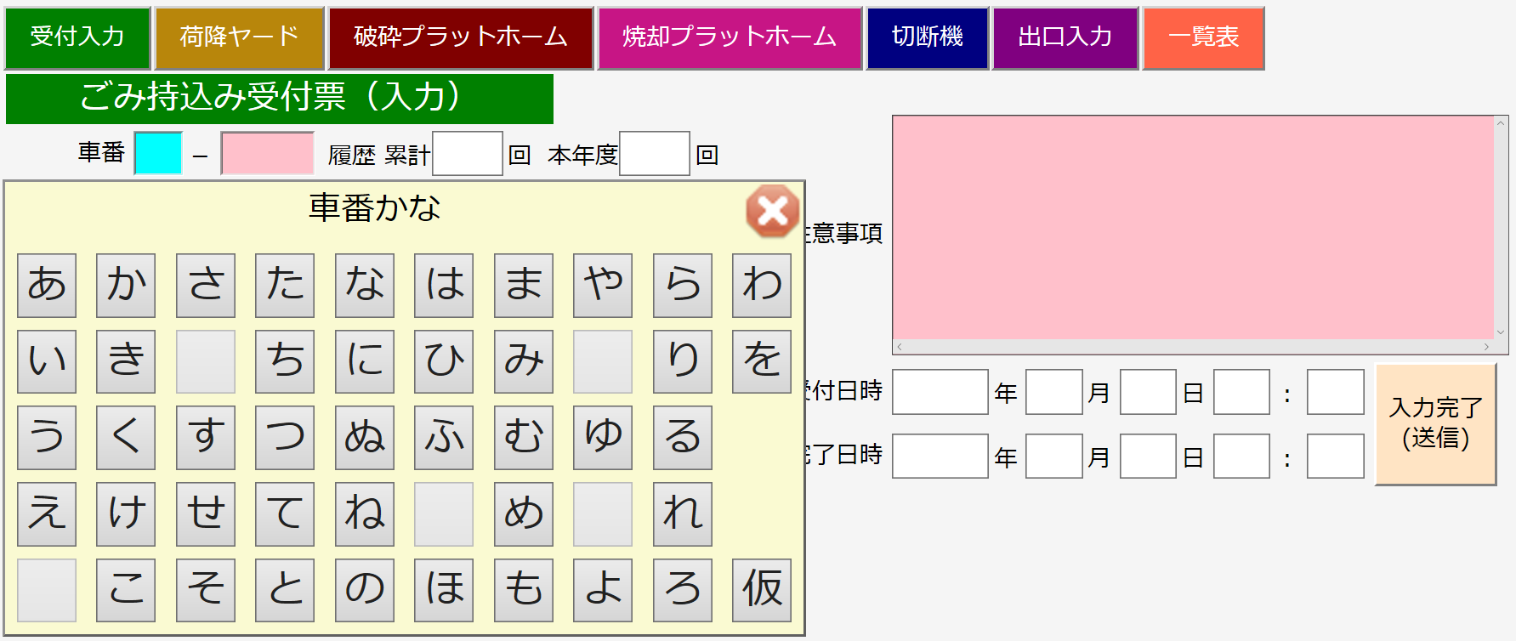The image size is (1516, 641).
Task: Tap the や kana key
Action: [603, 285]
